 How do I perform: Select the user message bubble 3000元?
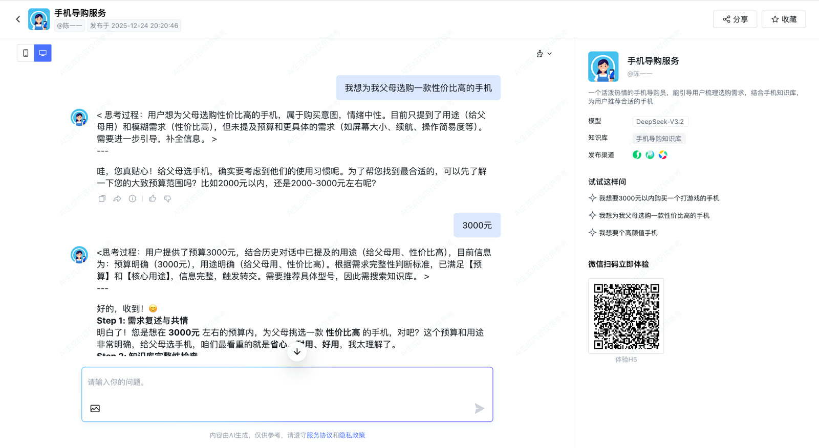pyautogui.click(x=477, y=225)
